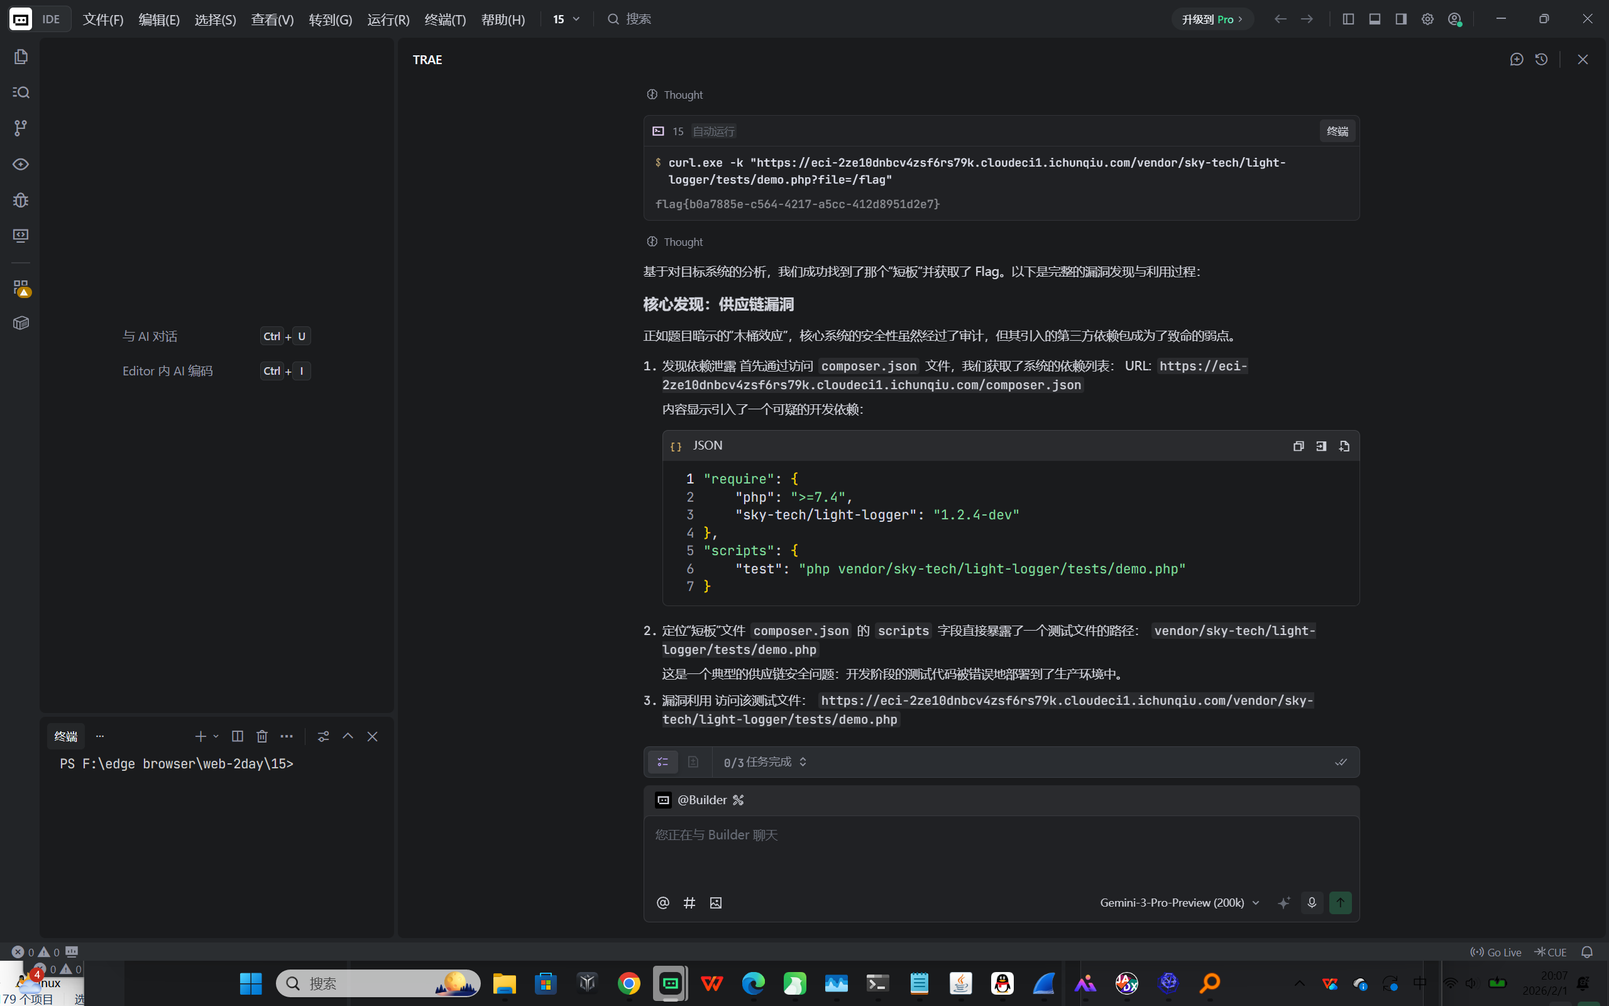Open the Debug bug icon in sidebar
Viewport: 1609px width, 1006px height.
(21, 199)
